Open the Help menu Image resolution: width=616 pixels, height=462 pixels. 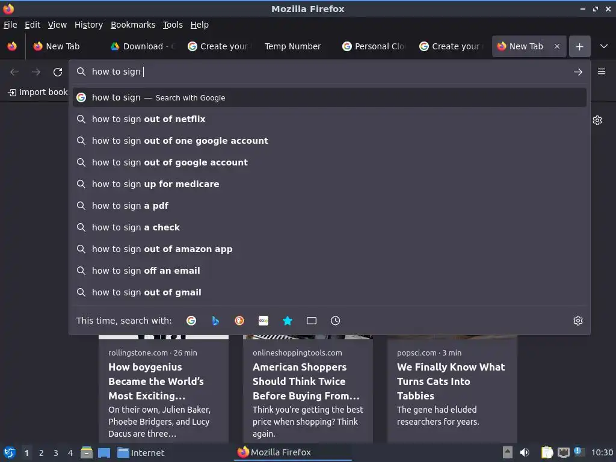(x=200, y=25)
